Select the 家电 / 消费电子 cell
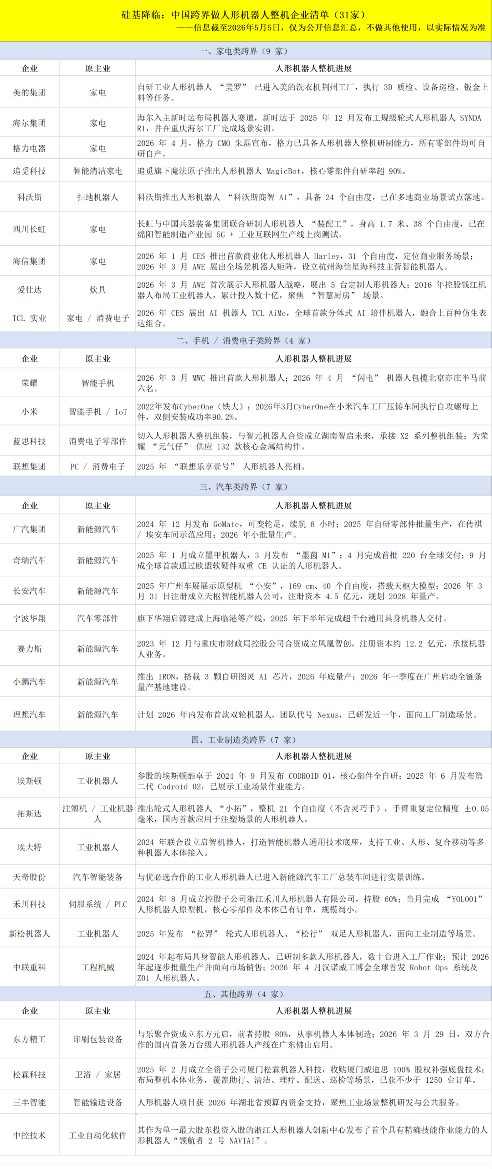Screen dimensions: 492x1169 click(97, 318)
